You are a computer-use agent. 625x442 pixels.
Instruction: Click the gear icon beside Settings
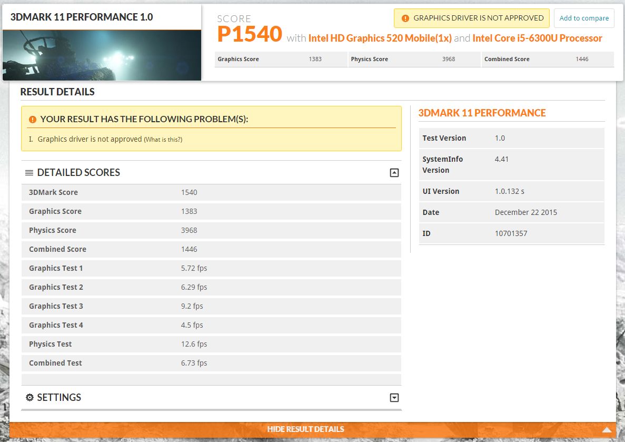[x=29, y=398]
